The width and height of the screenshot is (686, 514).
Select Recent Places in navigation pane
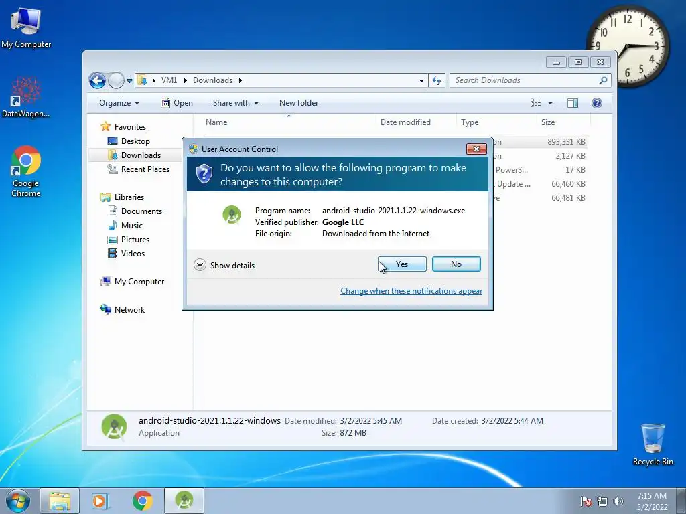pos(139,169)
